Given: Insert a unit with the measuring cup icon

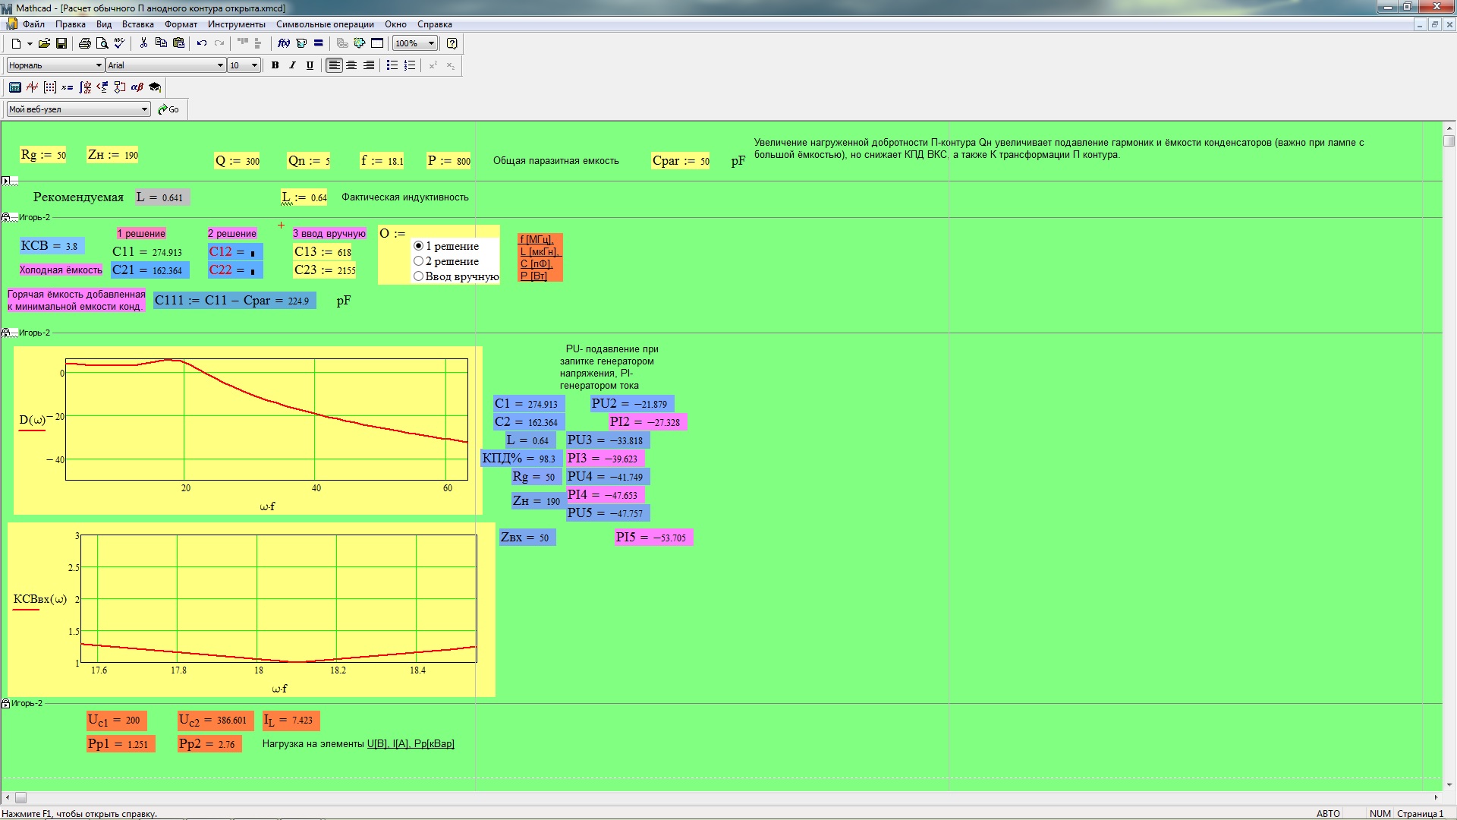Looking at the screenshot, I should point(301,43).
